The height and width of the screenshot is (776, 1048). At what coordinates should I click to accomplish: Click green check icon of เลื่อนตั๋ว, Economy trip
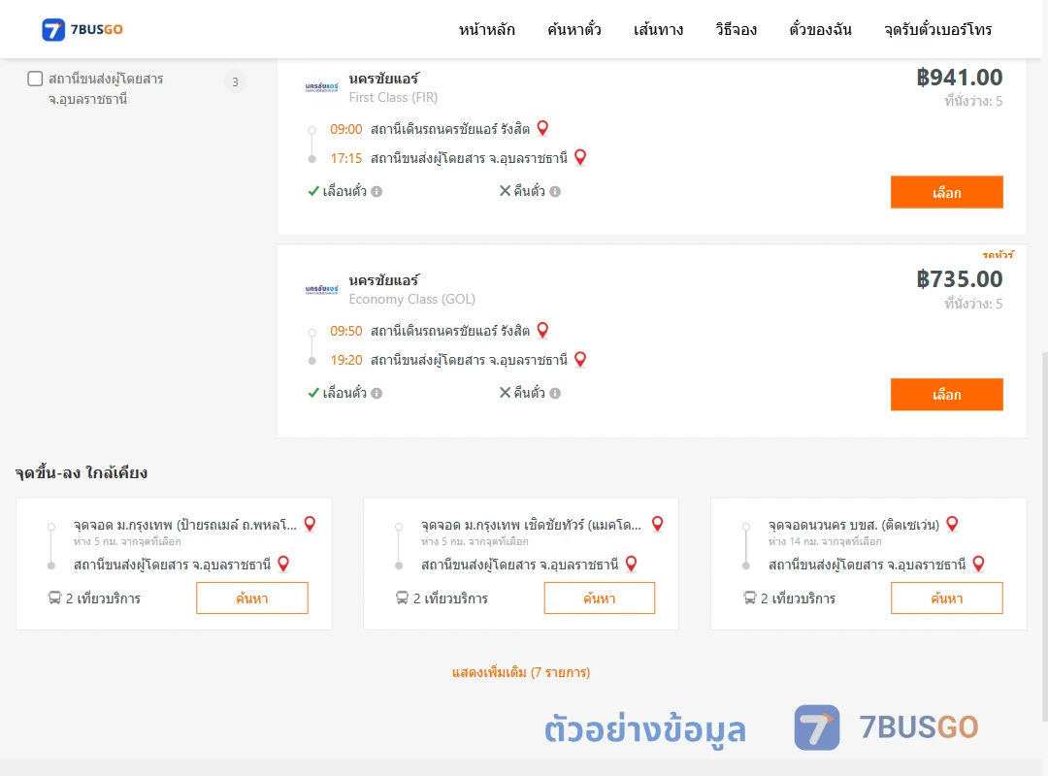pos(313,393)
